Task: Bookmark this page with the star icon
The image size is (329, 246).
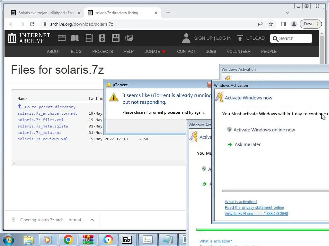Action: pos(271,24)
